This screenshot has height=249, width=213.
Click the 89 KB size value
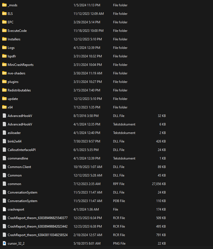click(162, 167)
